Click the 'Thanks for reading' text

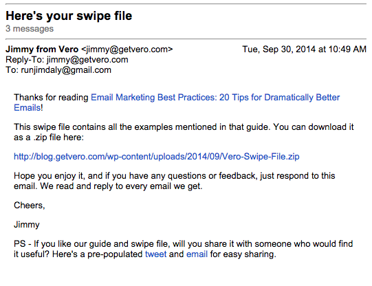[51, 98]
